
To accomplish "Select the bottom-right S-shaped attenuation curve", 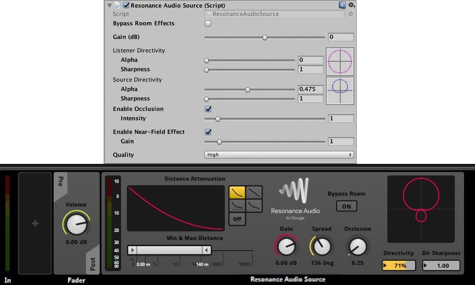I will [255, 205].
